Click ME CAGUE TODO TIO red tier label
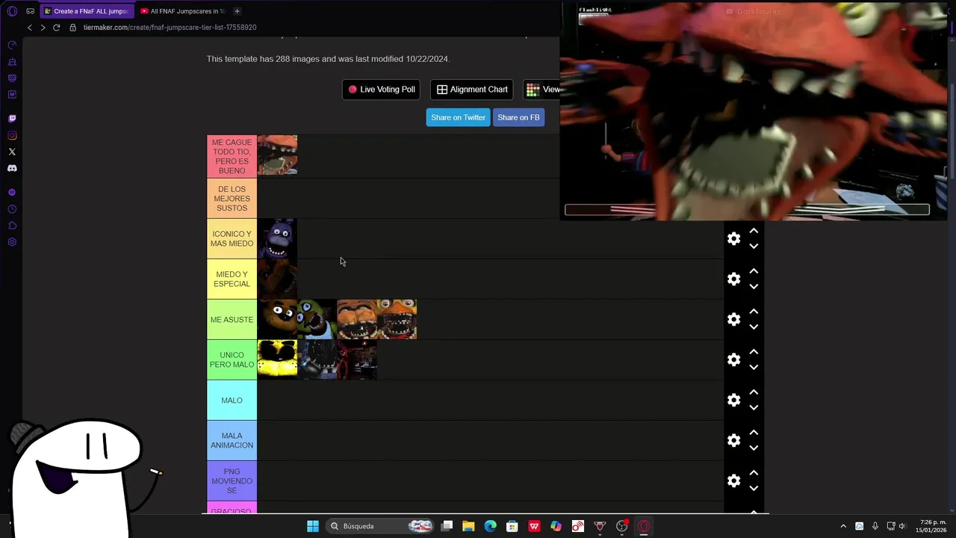 coord(232,156)
